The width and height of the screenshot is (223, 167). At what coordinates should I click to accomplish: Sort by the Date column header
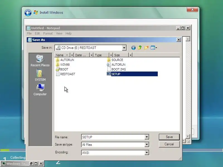(82, 55)
